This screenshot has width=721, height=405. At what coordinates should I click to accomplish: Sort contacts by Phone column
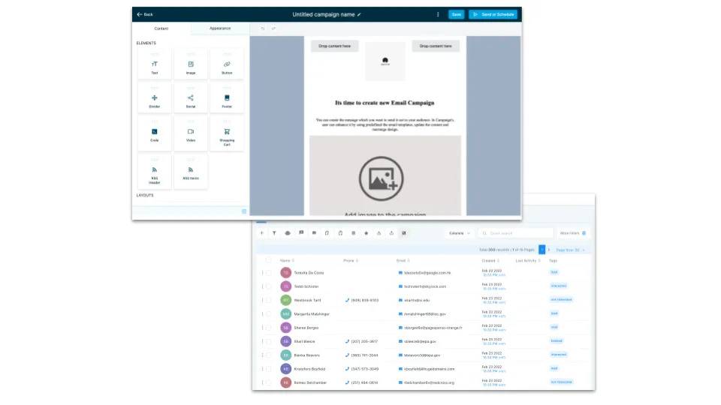click(x=351, y=261)
